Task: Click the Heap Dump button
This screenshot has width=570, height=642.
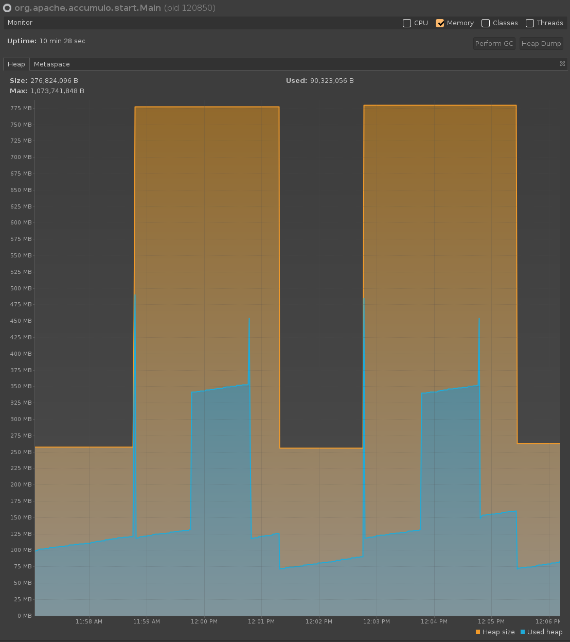Action: [x=541, y=44]
